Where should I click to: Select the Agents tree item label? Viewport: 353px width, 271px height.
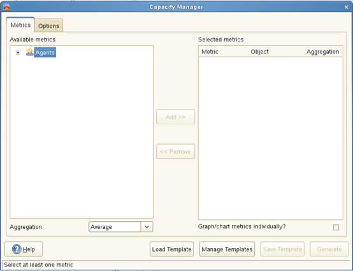45,52
